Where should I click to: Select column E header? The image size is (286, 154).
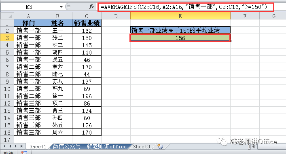tap(180, 16)
